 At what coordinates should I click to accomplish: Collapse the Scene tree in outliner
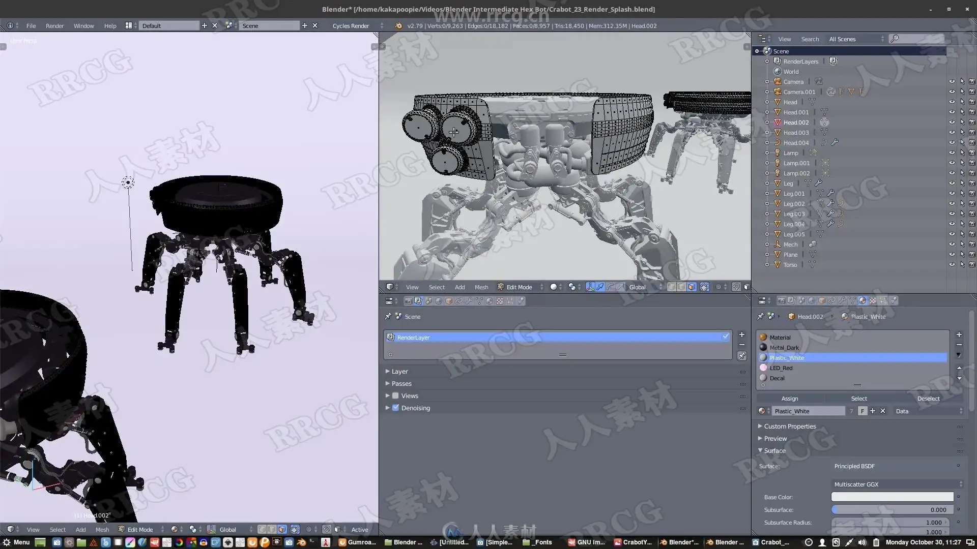click(757, 51)
